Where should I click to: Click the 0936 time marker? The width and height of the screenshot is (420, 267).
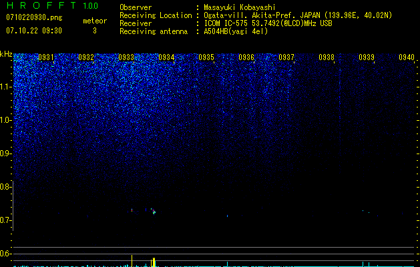pyautogui.click(x=246, y=57)
